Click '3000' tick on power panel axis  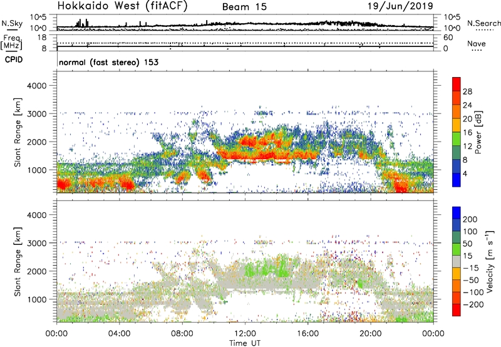pos(36,114)
